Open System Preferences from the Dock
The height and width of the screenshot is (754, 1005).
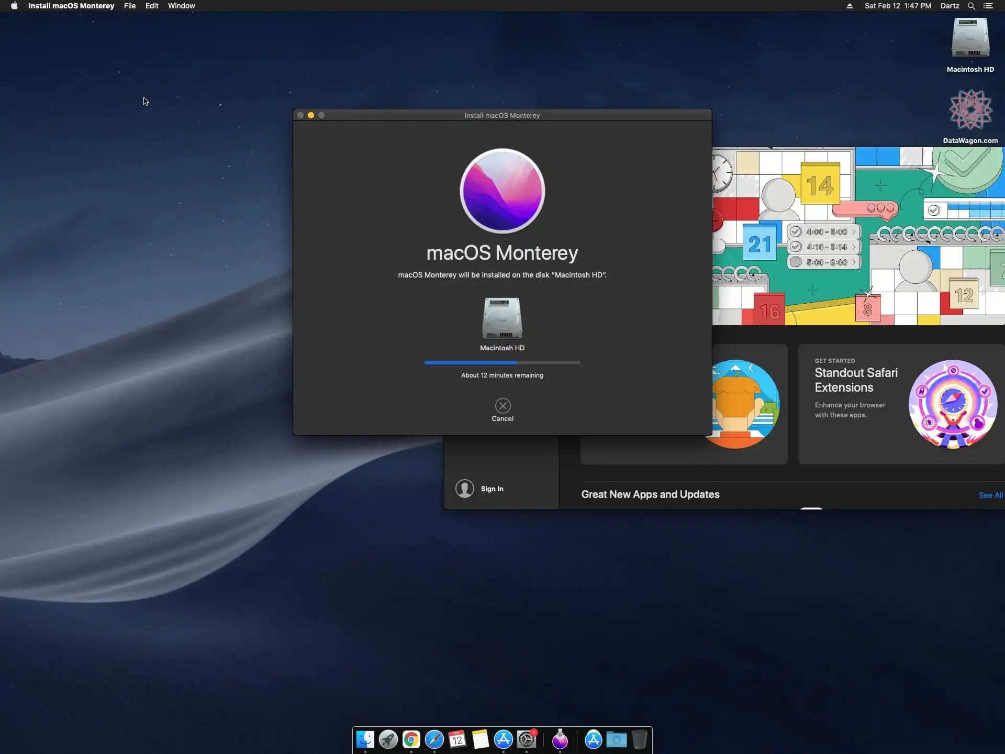pyautogui.click(x=527, y=739)
